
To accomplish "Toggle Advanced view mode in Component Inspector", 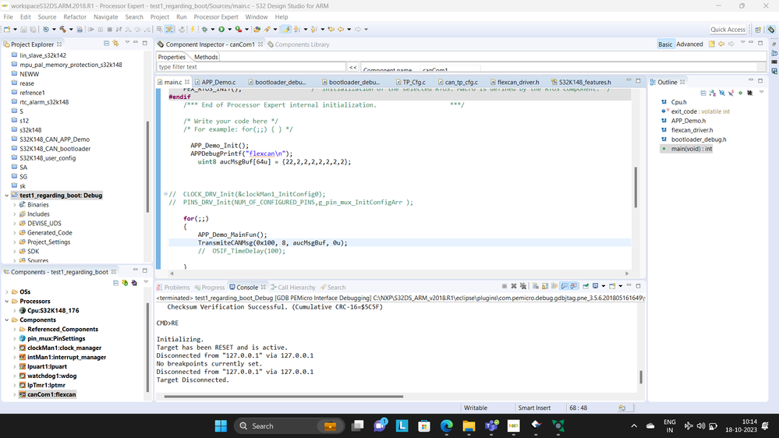I will coord(689,44).
